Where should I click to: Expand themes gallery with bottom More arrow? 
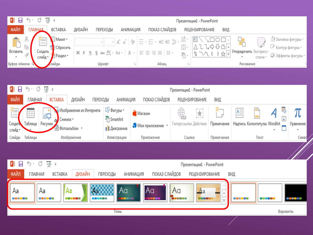coord(224,200)
